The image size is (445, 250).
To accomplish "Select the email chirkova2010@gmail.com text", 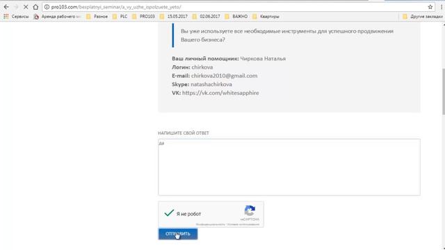I will point(224,76).
